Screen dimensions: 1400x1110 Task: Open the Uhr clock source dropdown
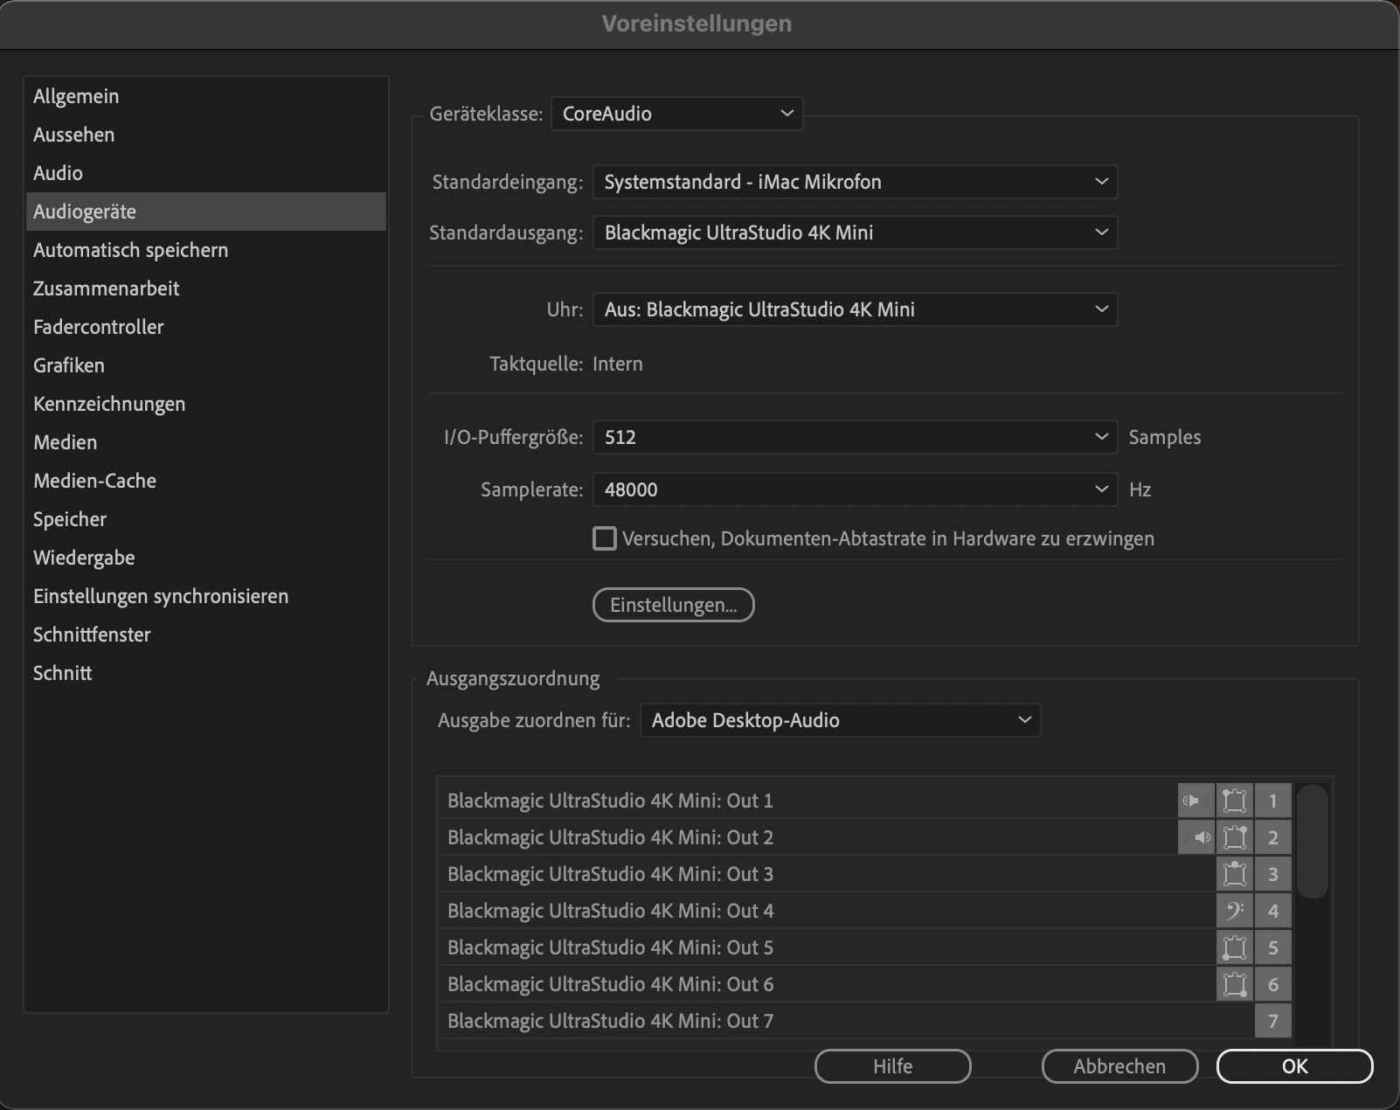point(855,309)
